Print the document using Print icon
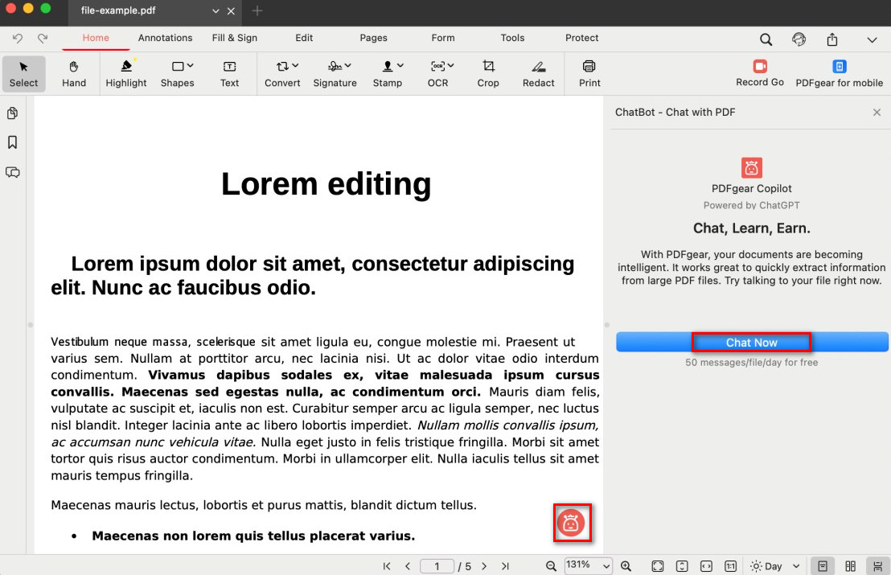The height and width of the screenshot is (575, 891). (x=589, y=73)
